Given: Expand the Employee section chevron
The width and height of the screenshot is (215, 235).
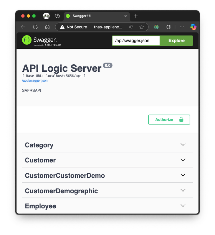Looking at the screenshot, I should (x=183, y=205).
